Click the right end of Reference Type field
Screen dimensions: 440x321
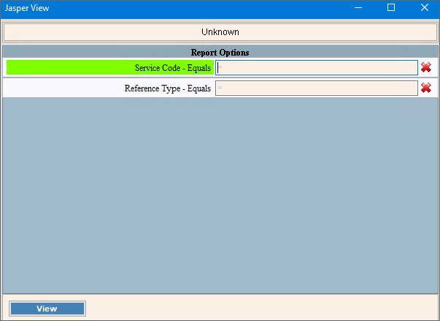(x=412, y=88)
